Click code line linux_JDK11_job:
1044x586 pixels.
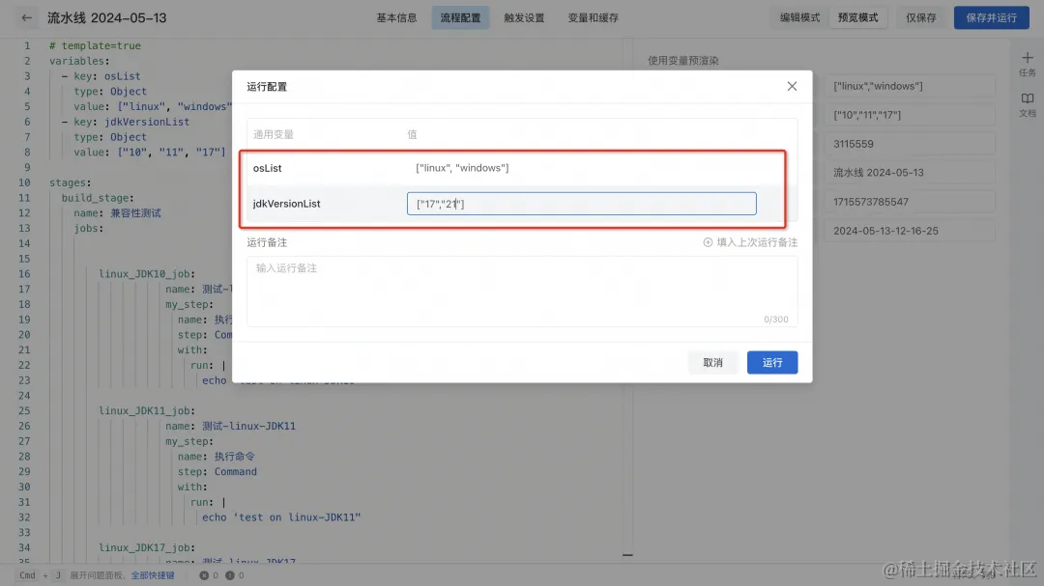pos(147,410)
